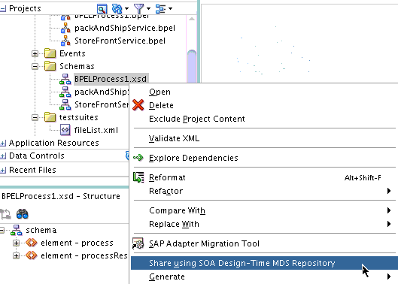Click the schema node icon in Structure
The height and width of the screenshot is (284, 398).
[17, 230]
